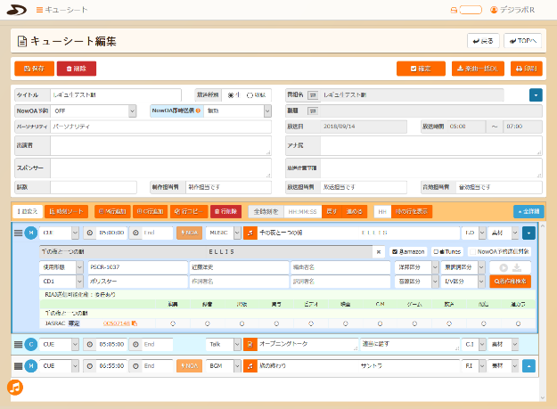Click the orange 保存 button
The image size is (557, 409).
click(x=34, y=68)
